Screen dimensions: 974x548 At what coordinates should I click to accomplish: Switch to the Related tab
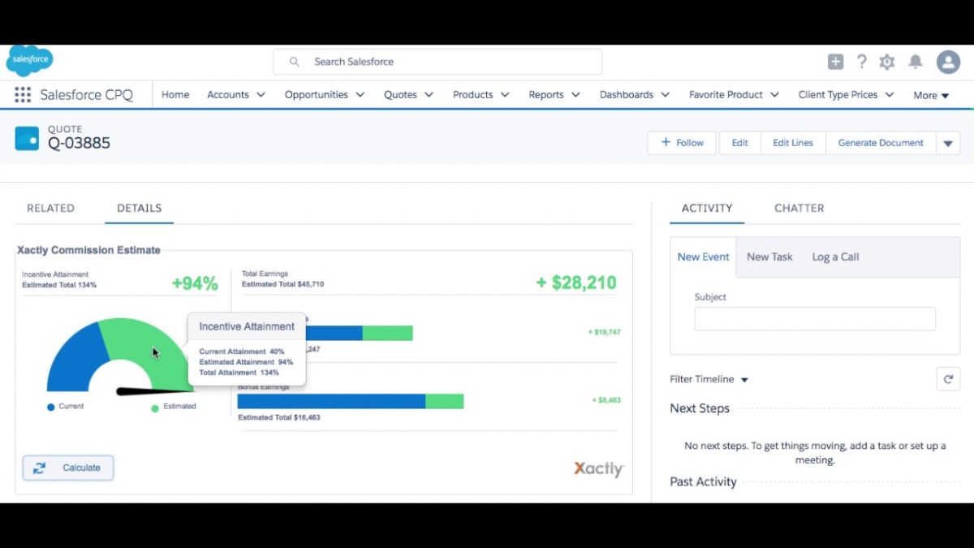coord(50,208)
